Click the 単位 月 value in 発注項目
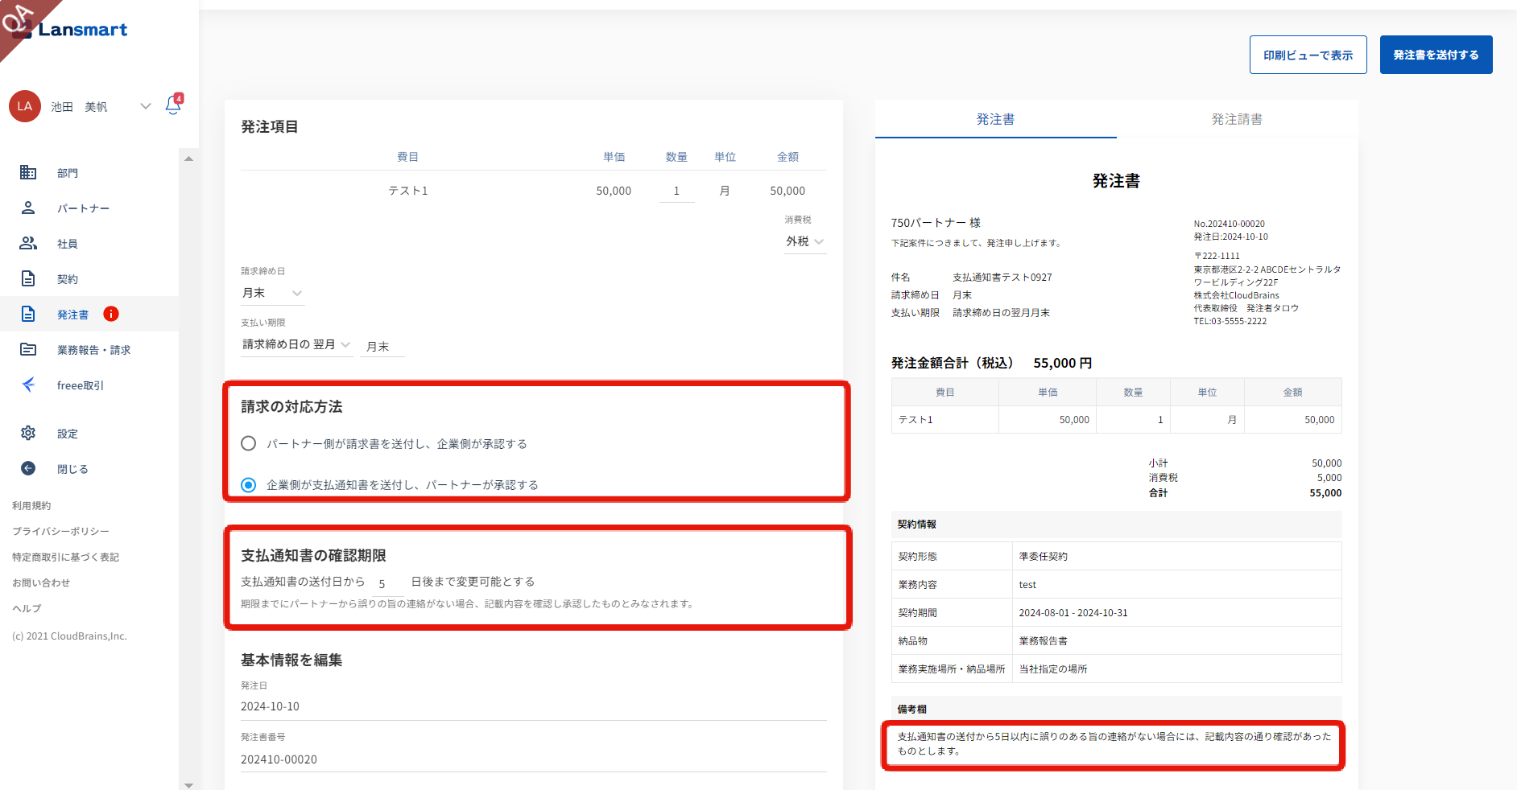This screenshot has height=790, width=1517. (725, 191)
